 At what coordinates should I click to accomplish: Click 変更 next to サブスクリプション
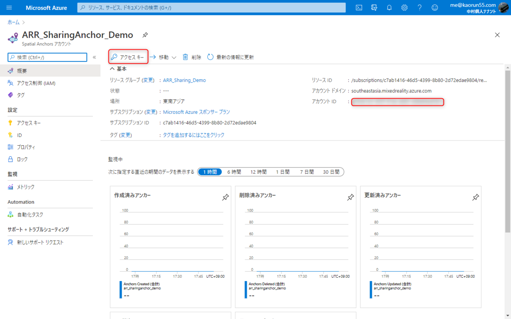click(151, 112)
